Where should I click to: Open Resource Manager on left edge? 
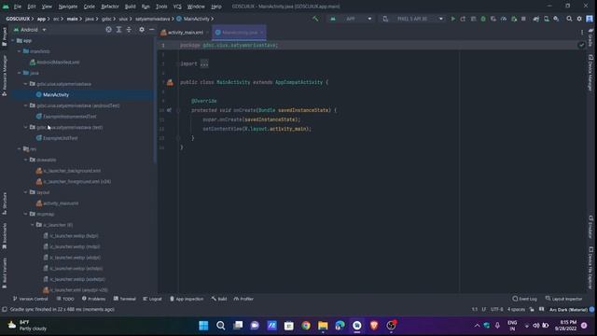(x=5, y=75)
